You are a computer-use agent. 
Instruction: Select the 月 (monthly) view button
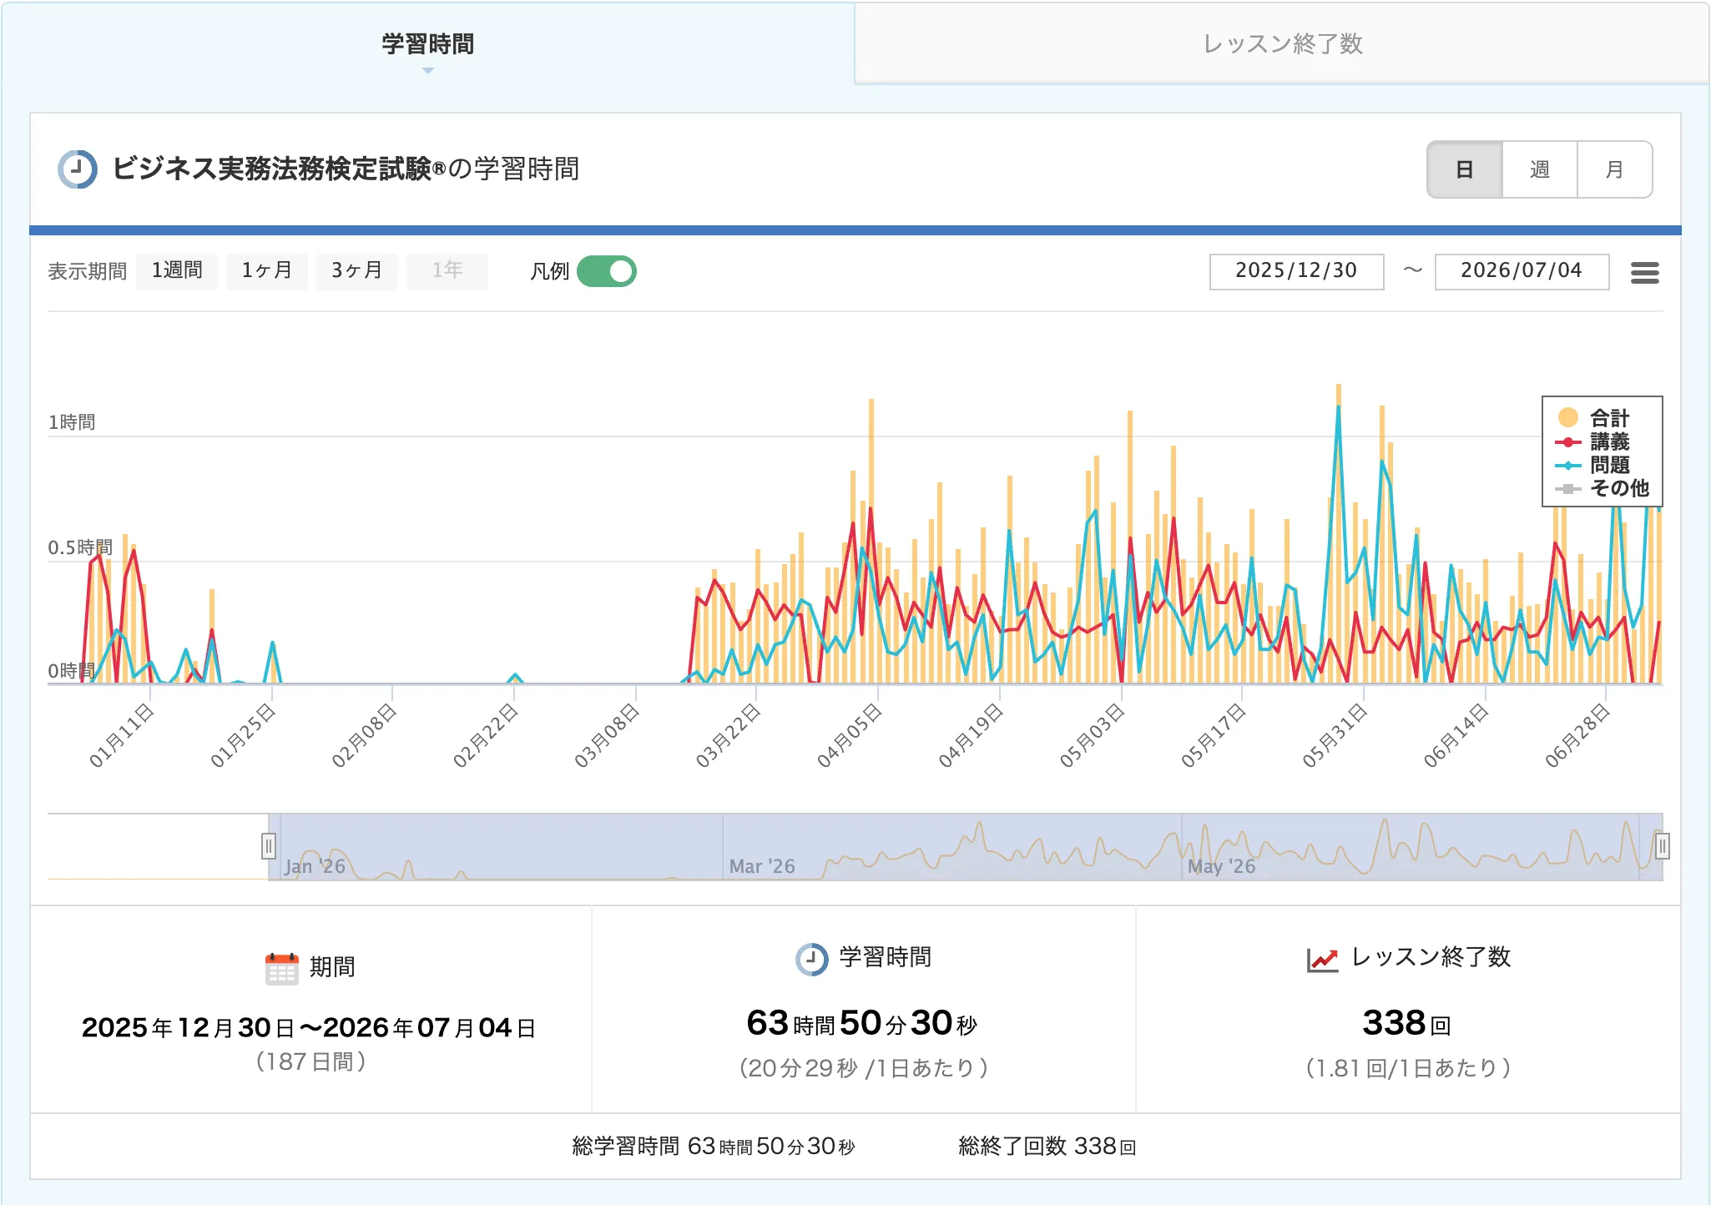[1615, 169]
